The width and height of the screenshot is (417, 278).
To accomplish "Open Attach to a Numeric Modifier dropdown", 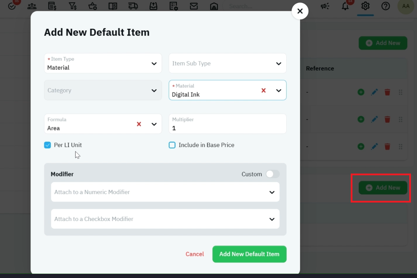I will point(165,192).
